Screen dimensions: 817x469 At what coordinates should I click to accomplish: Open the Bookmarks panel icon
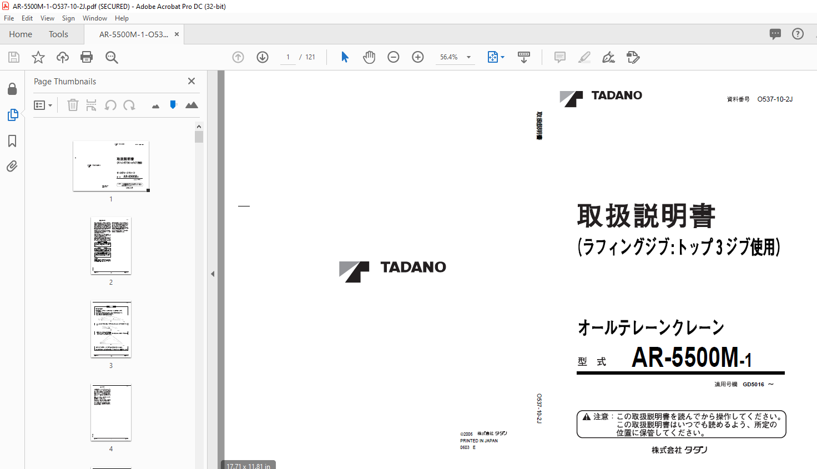pos(12,141)
